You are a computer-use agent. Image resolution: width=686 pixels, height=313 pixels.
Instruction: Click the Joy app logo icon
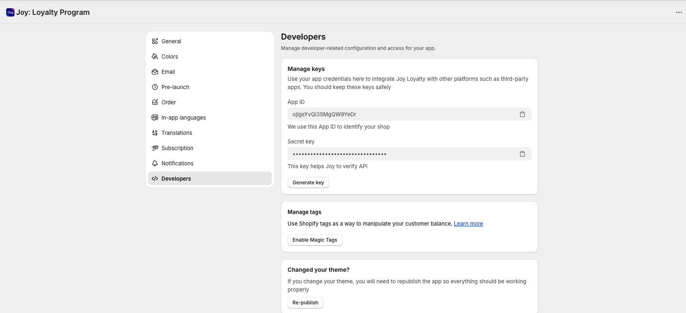[10, 12]
